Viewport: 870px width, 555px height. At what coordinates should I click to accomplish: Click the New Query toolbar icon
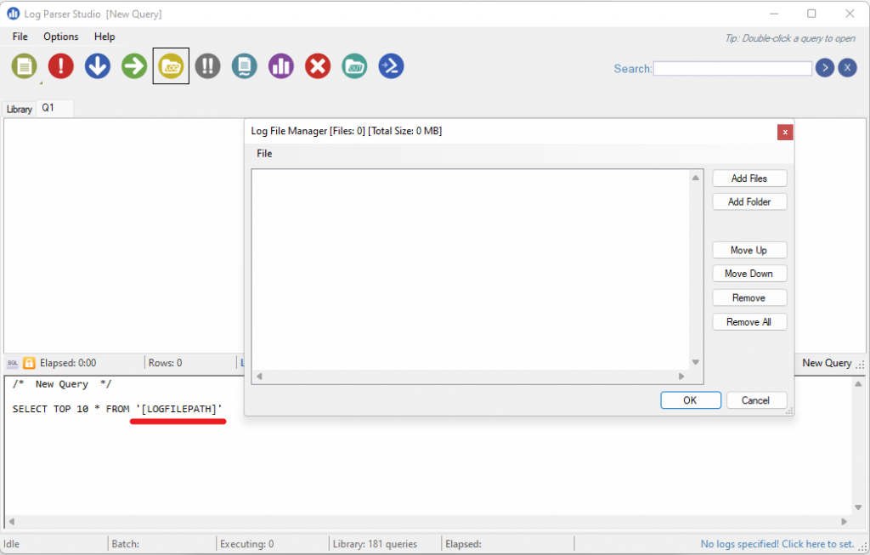pos(25,66)
